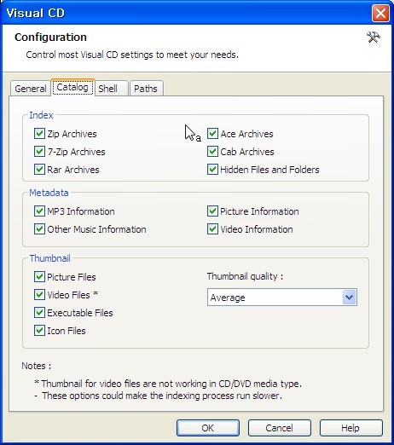Screen dimensions: 394x445
Task: Toggle Ace Archives checkbox
Action: tap(212, 133)
